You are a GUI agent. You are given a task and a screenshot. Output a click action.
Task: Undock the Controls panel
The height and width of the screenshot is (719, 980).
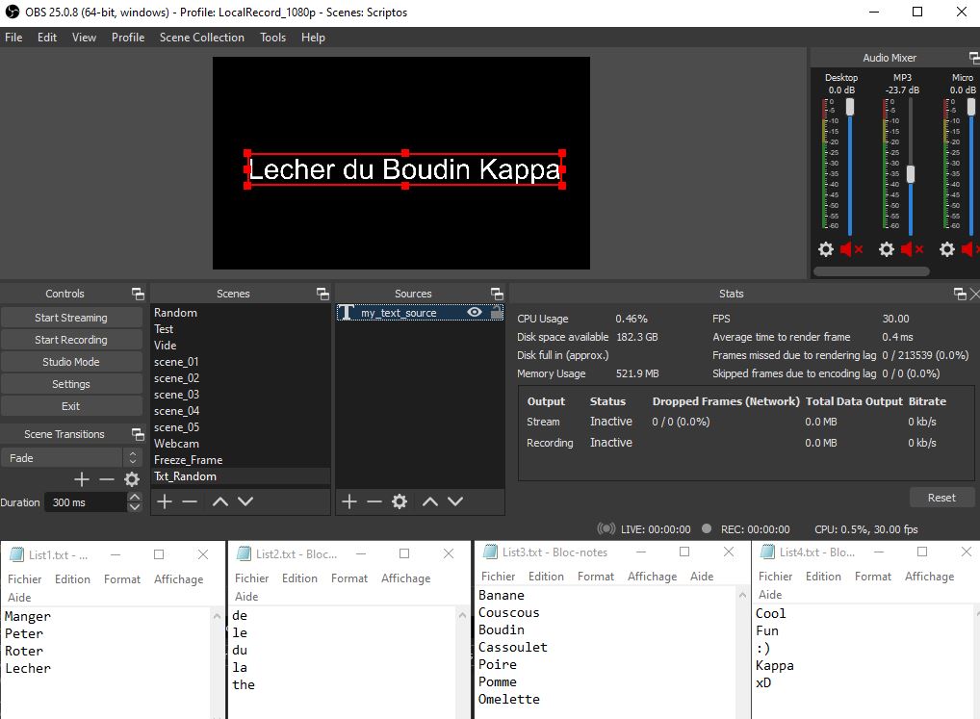coord(138,294)
